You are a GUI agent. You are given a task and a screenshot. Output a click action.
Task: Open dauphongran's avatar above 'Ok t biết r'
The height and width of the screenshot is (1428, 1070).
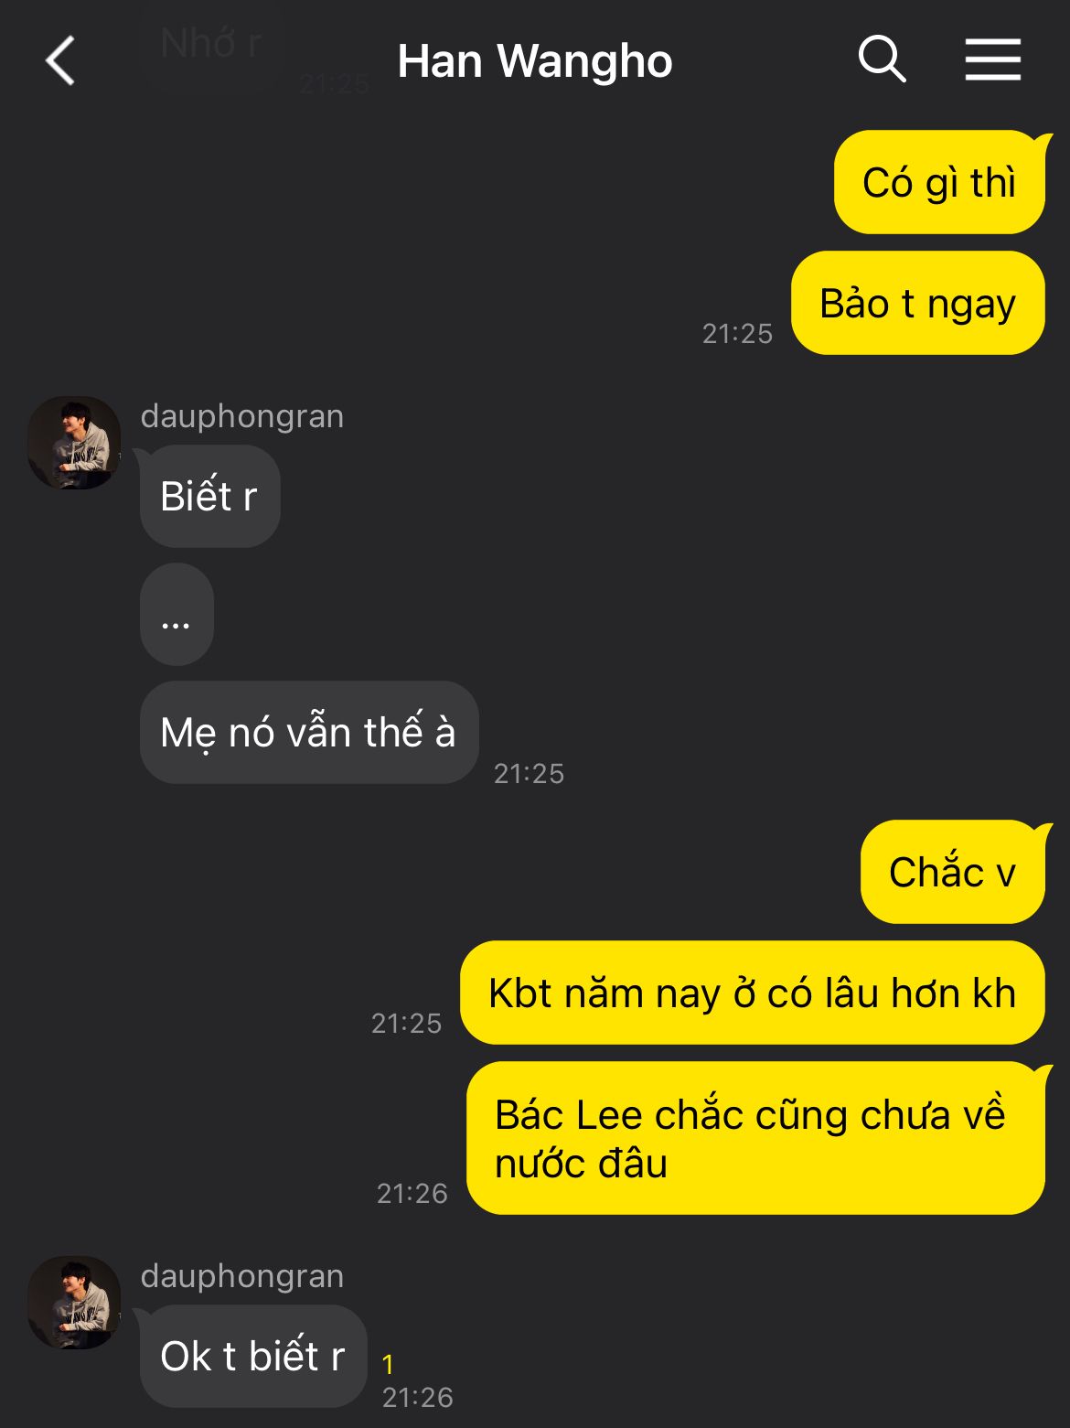(74, 1303)
